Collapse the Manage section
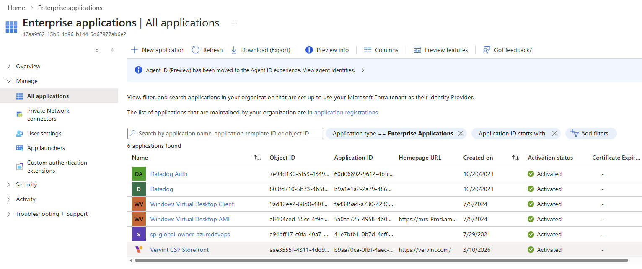The image size is (642, 269). click(x=9, y=80)
